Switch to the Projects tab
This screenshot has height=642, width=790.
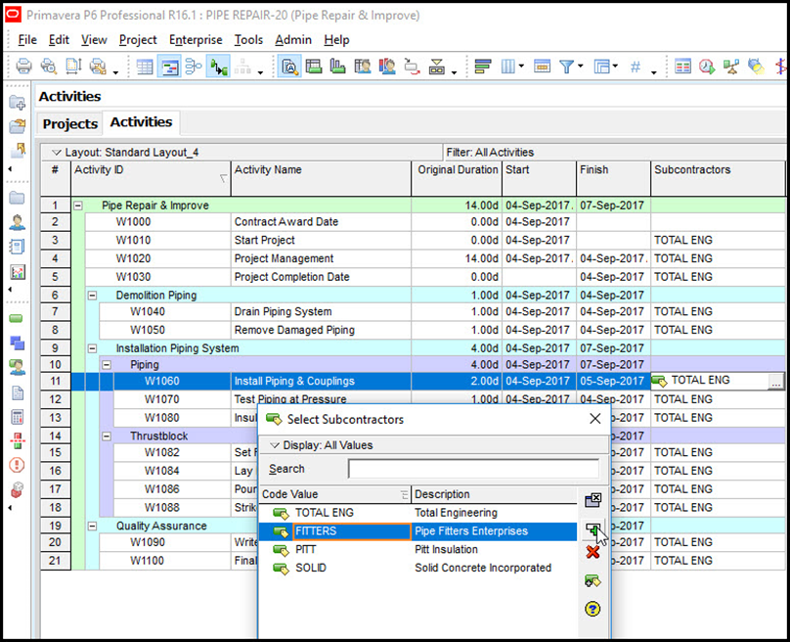tap(70, 124)
